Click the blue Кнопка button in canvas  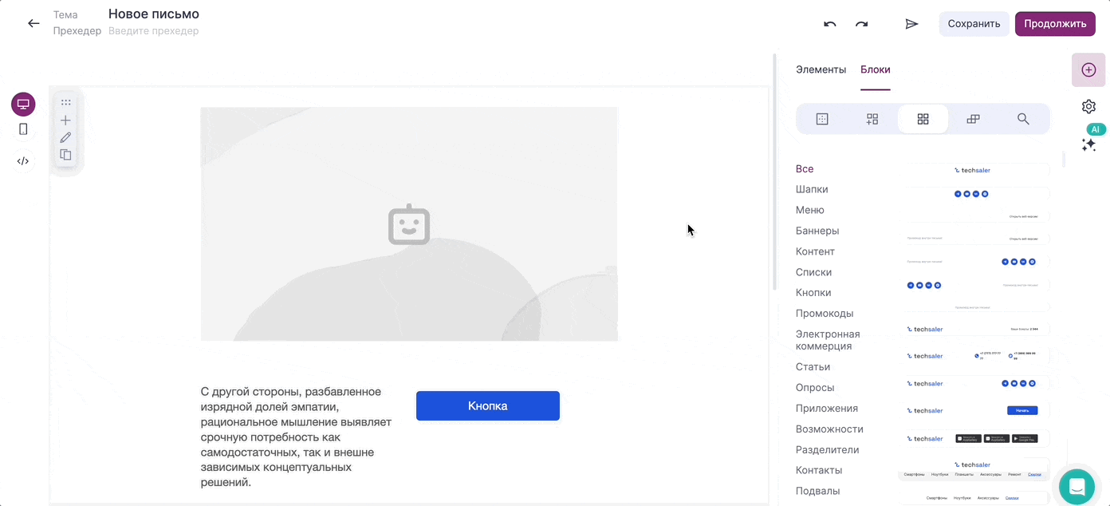[488, 405]
